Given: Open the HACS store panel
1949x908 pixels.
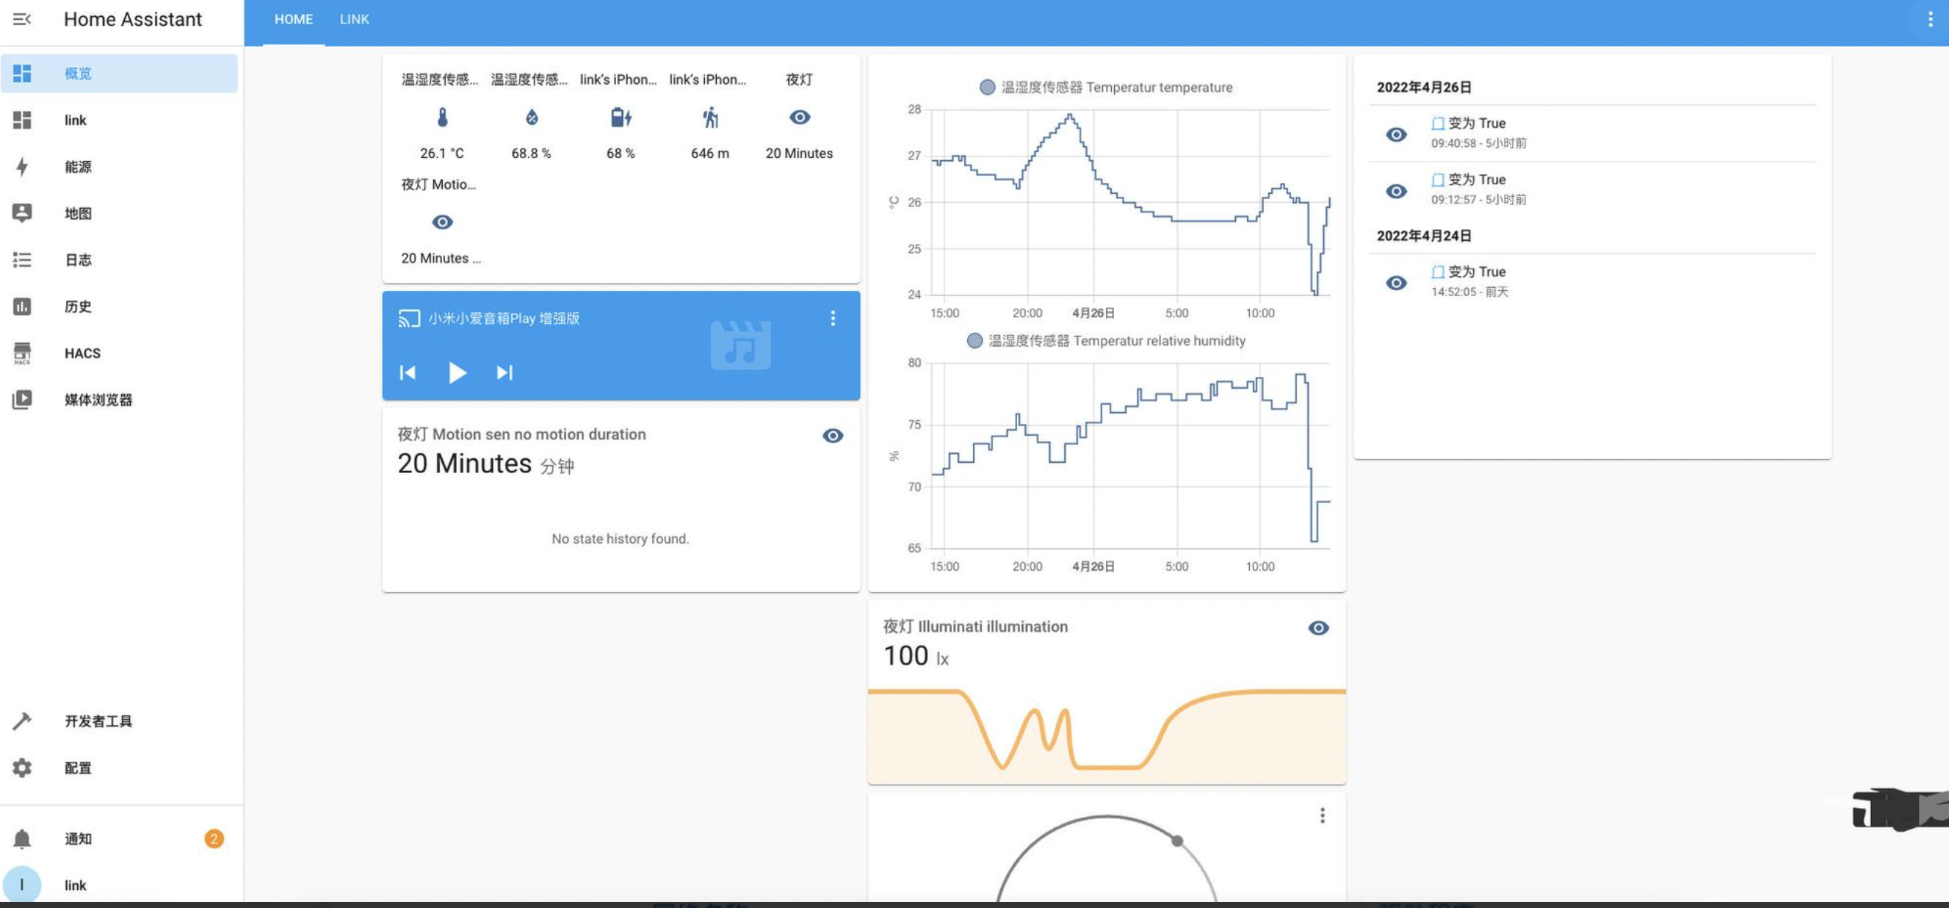Looking at the screenshot, I should pyautogui.click(x=119, y=353).
